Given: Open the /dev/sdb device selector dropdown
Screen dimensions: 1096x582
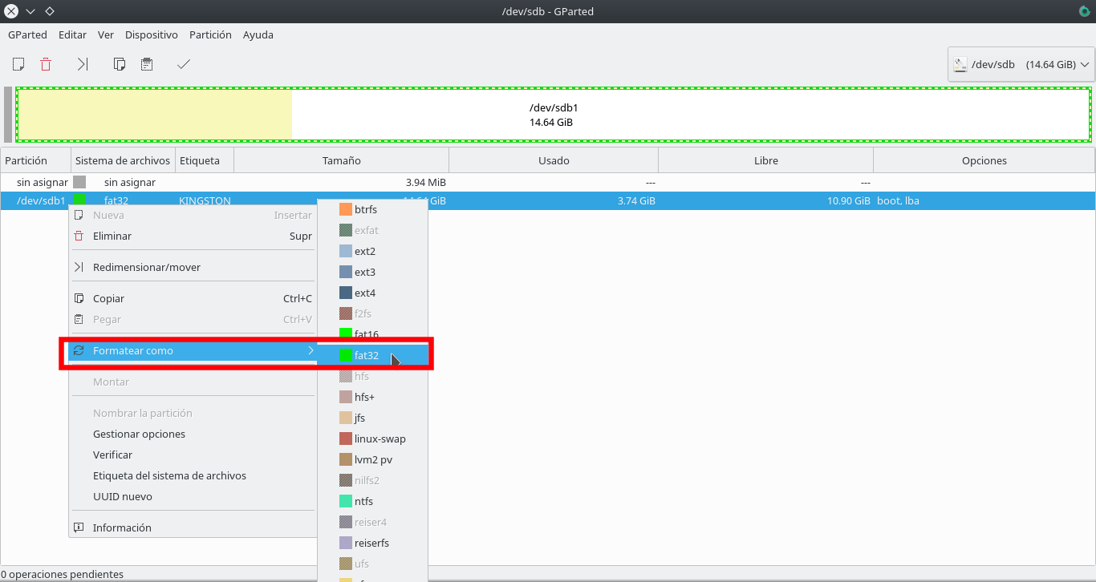Looking at the screenshot, I should pos(1021,64).
